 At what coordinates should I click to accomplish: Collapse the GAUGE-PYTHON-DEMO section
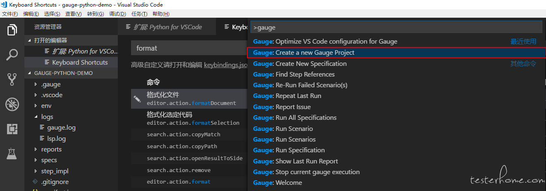click(71, 73)
